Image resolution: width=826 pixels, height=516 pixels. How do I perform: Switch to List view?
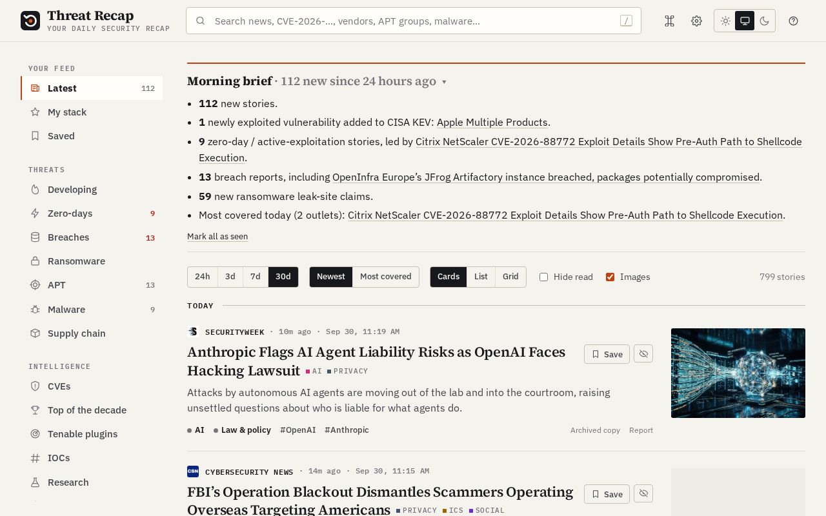click(481, 277)
